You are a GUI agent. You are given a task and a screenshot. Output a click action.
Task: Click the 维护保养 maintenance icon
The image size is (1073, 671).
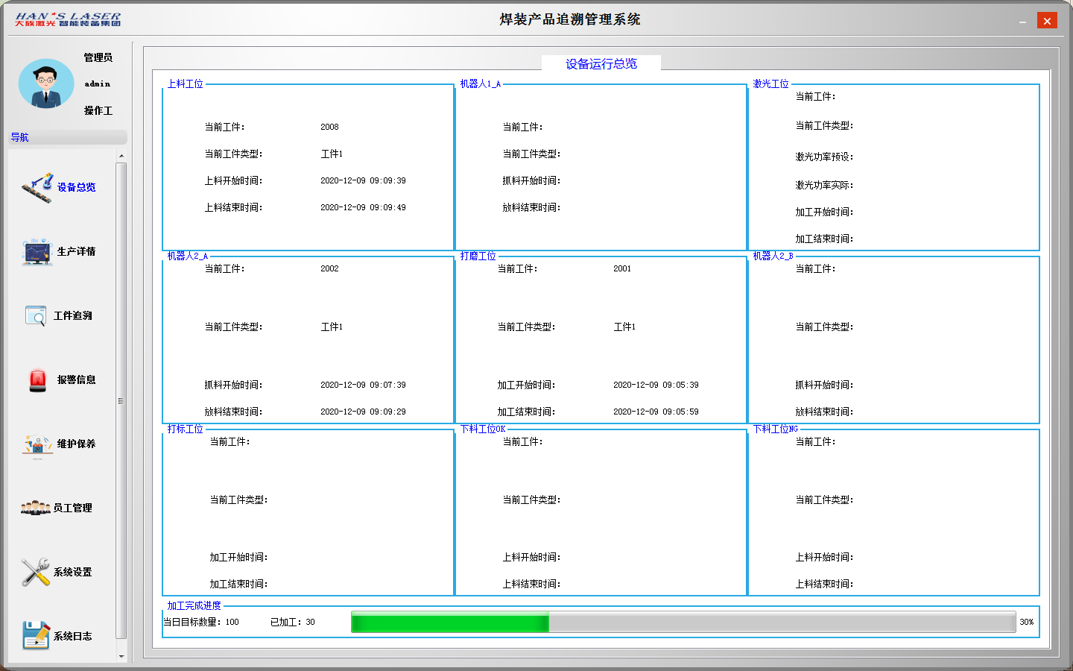pyautogui.click(x=37, y=445)
